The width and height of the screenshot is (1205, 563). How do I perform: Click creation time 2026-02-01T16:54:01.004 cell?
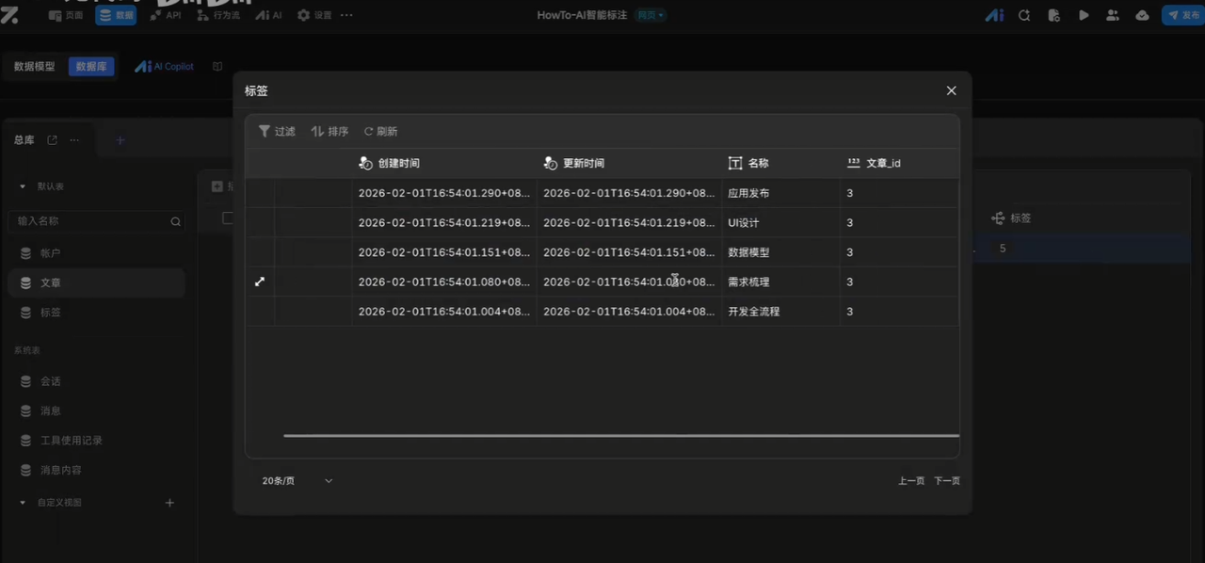click(x=444, y=311)
